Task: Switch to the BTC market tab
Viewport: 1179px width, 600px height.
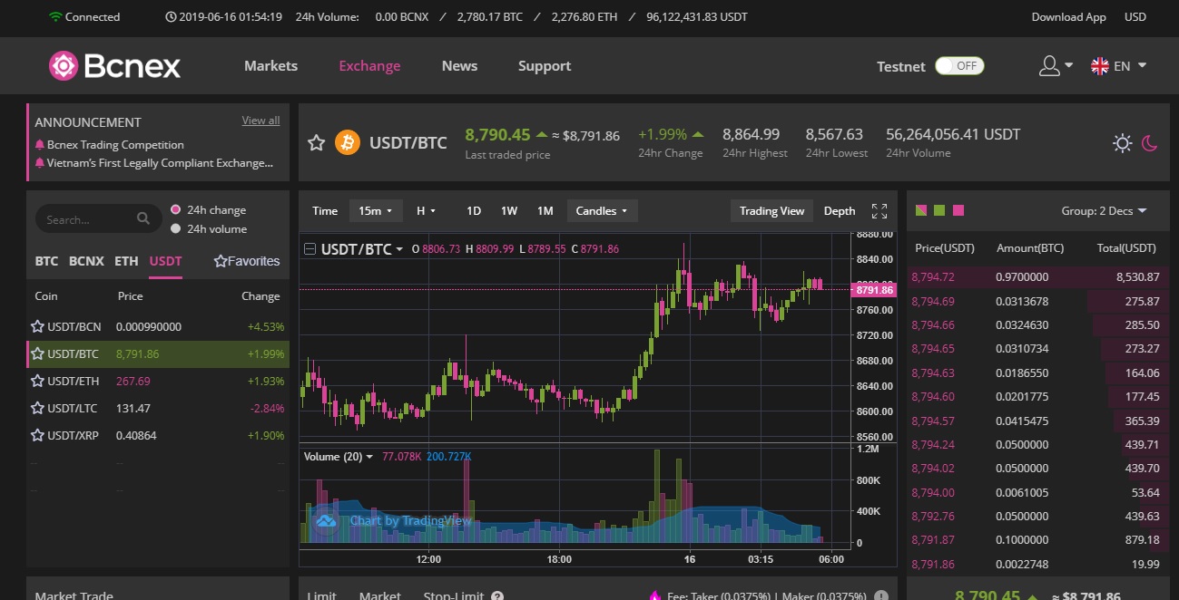Action: point(46,261)
